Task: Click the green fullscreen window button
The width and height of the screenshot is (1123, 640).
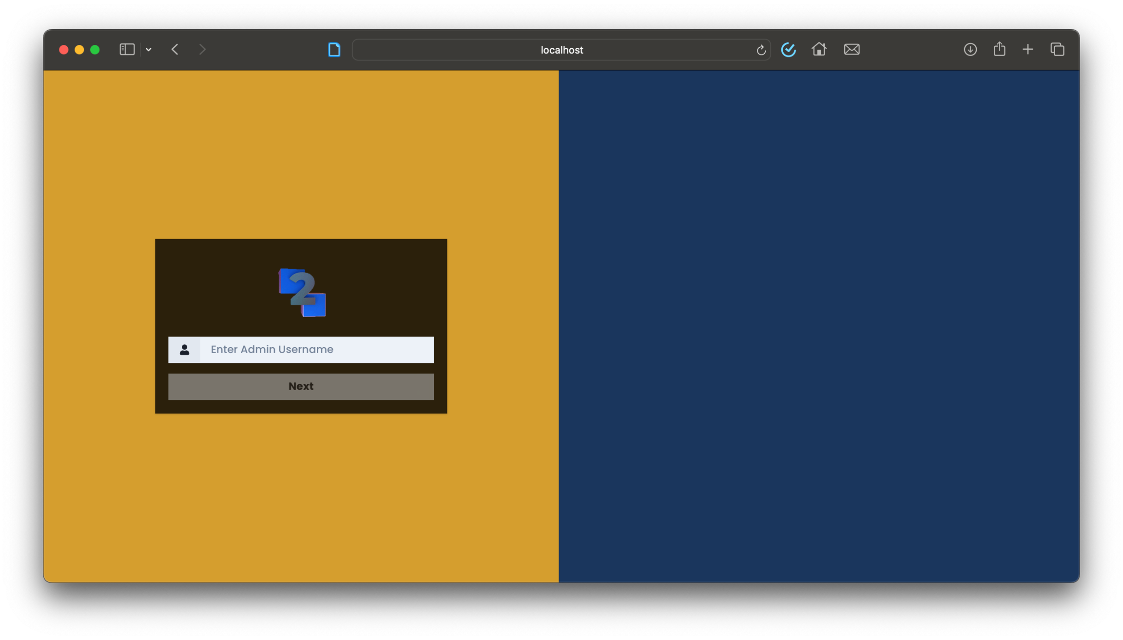Action: pos(95,50)
